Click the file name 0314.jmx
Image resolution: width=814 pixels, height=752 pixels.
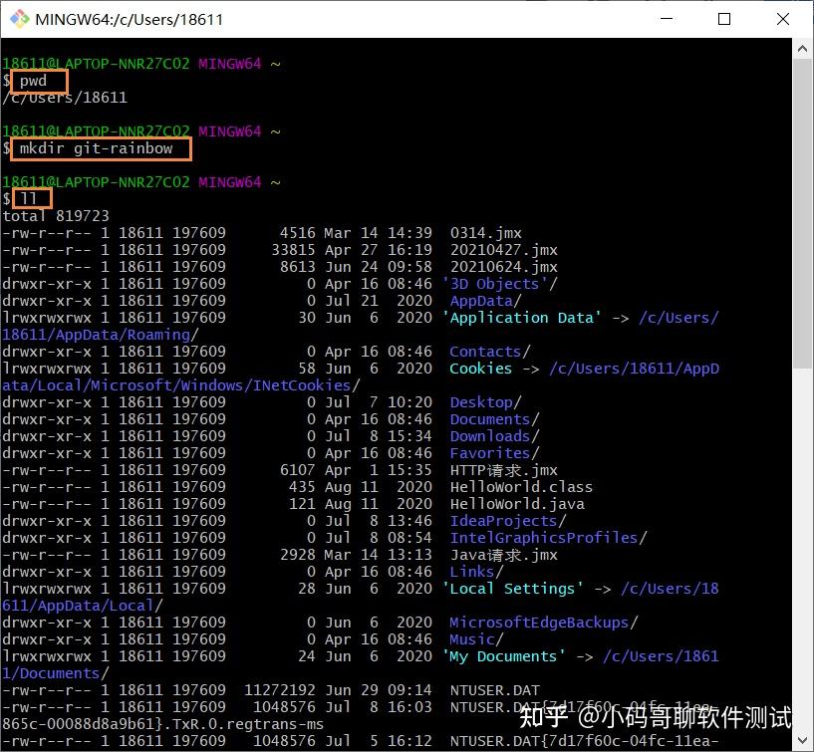486,233
